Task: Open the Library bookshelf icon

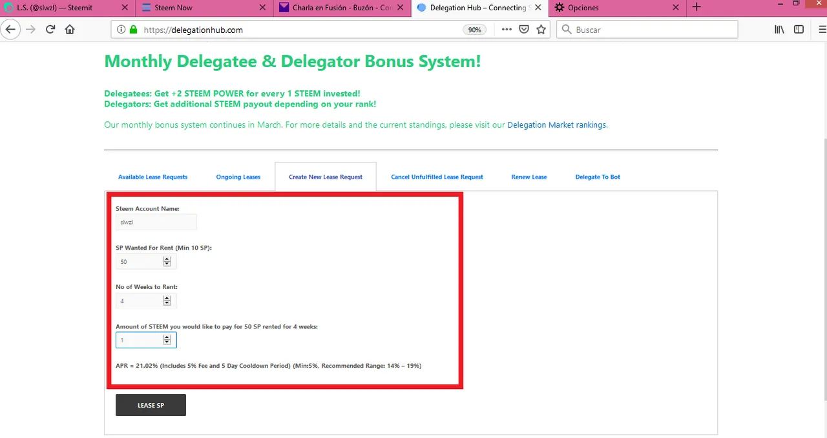Action: click(780, 30)
